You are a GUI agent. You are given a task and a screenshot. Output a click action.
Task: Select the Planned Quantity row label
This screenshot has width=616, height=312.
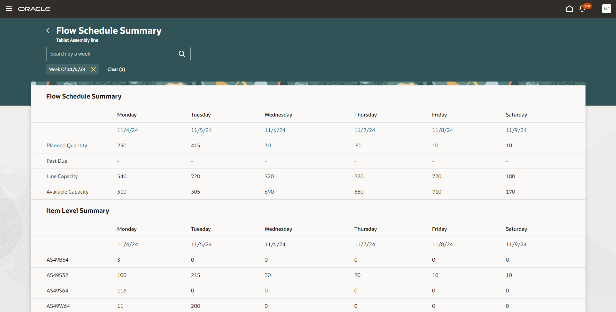point(66,145)
